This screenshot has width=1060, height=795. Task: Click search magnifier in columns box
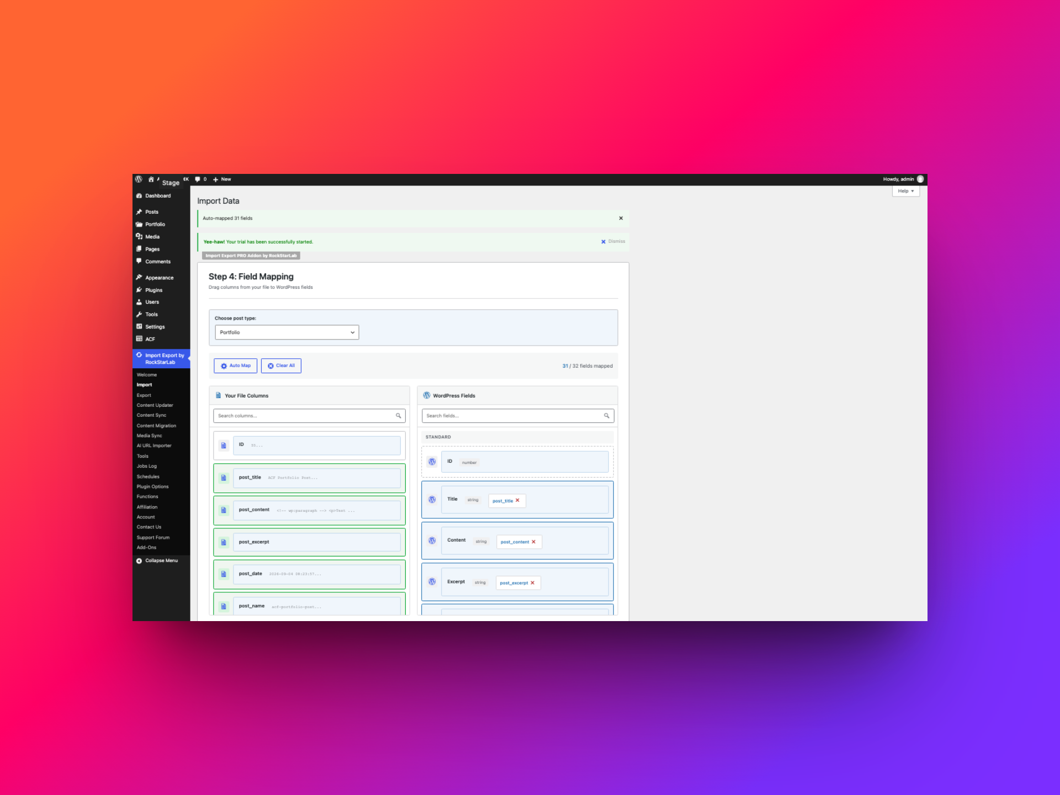tap(399, 416)
